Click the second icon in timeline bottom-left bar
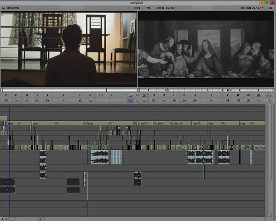Viewport: 276px width, 221px height. 6,219
